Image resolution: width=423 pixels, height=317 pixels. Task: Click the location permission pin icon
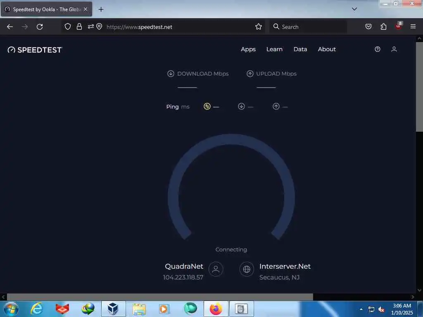point(99,26)
